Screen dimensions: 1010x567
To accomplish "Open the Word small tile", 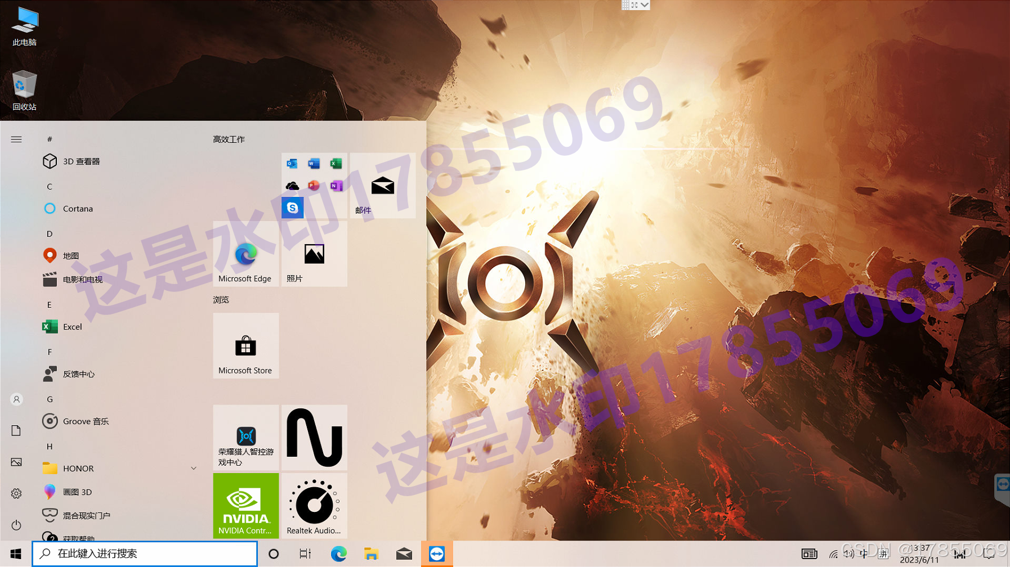I will [314, 164].
